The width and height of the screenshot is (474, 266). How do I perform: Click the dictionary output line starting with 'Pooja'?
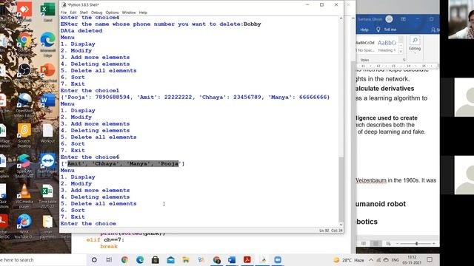click(x=195, y=97)
